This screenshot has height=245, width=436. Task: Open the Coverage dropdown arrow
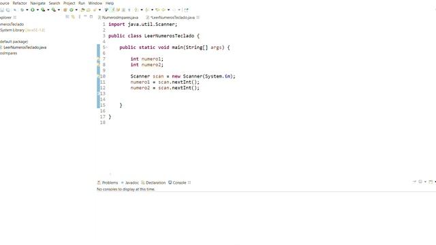tap(48, 10)
